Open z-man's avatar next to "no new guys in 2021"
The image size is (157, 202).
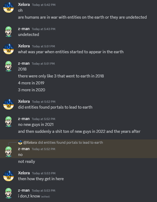pyautogui.click(x=9, y=122)
